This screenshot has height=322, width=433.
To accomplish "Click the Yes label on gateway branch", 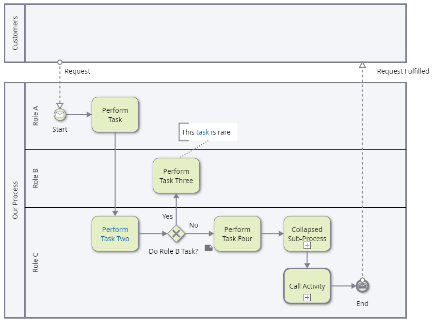I will point(168,216).
